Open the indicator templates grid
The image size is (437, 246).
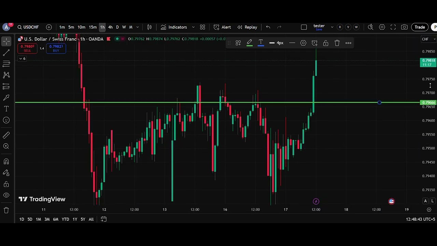pyautogui.click(x=202, y=27)
